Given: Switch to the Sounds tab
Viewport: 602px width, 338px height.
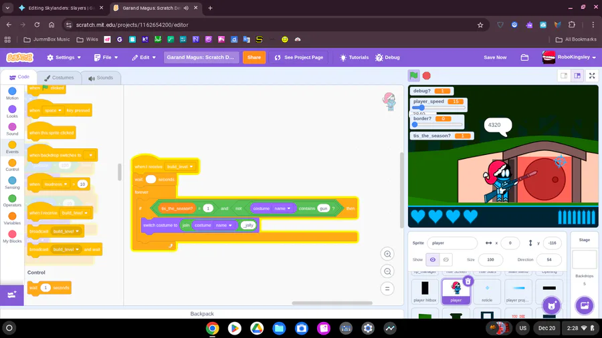Looking at the screenshot, I should click(x=100, y=77).
